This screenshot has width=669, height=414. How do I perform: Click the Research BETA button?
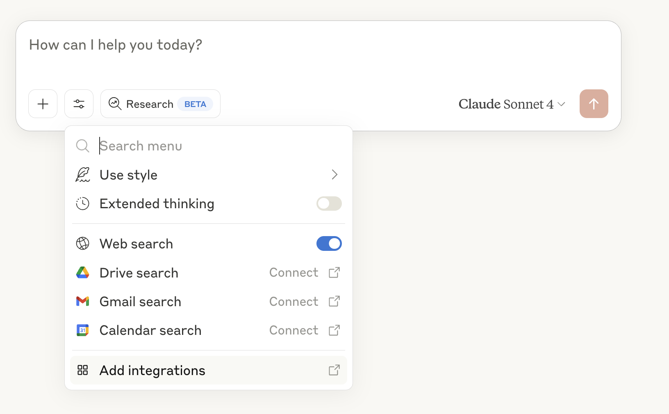[160, 104]
